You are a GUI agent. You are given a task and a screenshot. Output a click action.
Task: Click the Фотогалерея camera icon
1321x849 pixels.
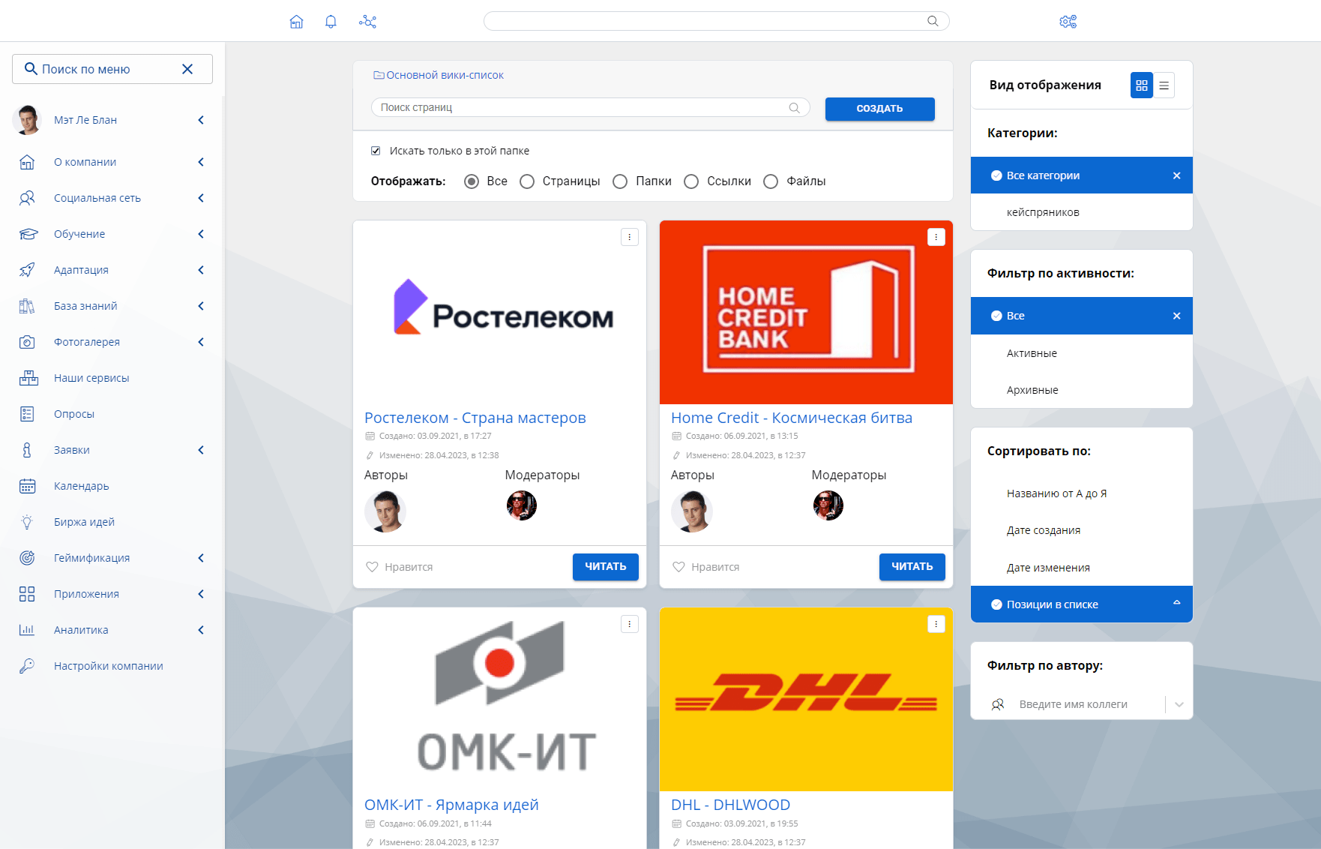(27, 342)
